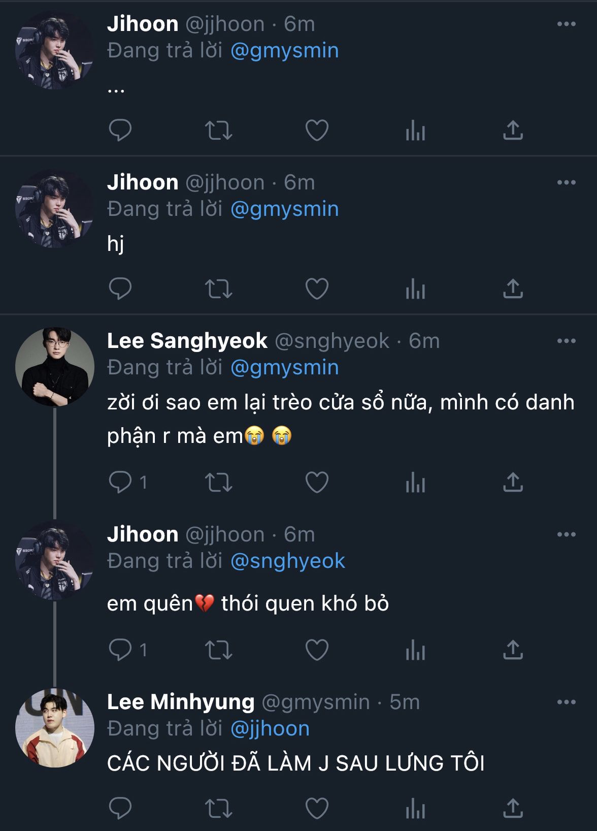The image size is (597, 831).
Task: Reply to Lee Minhyung's tweet
Action: point(120,808)
